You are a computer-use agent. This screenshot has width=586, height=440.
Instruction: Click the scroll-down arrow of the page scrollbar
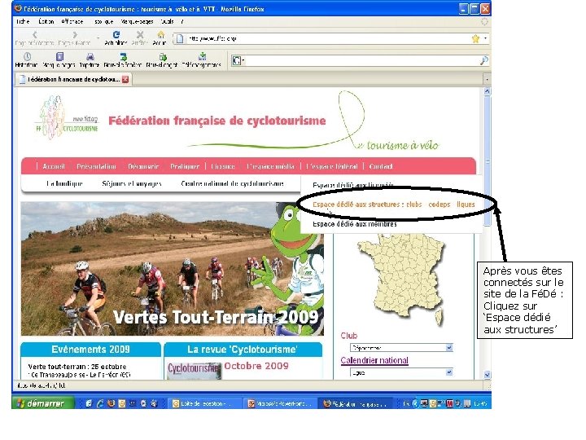[487, 375]
